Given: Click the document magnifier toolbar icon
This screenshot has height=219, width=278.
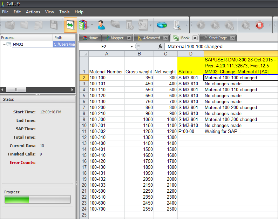Looking at the screenshot, I should (x=176, y=25).
